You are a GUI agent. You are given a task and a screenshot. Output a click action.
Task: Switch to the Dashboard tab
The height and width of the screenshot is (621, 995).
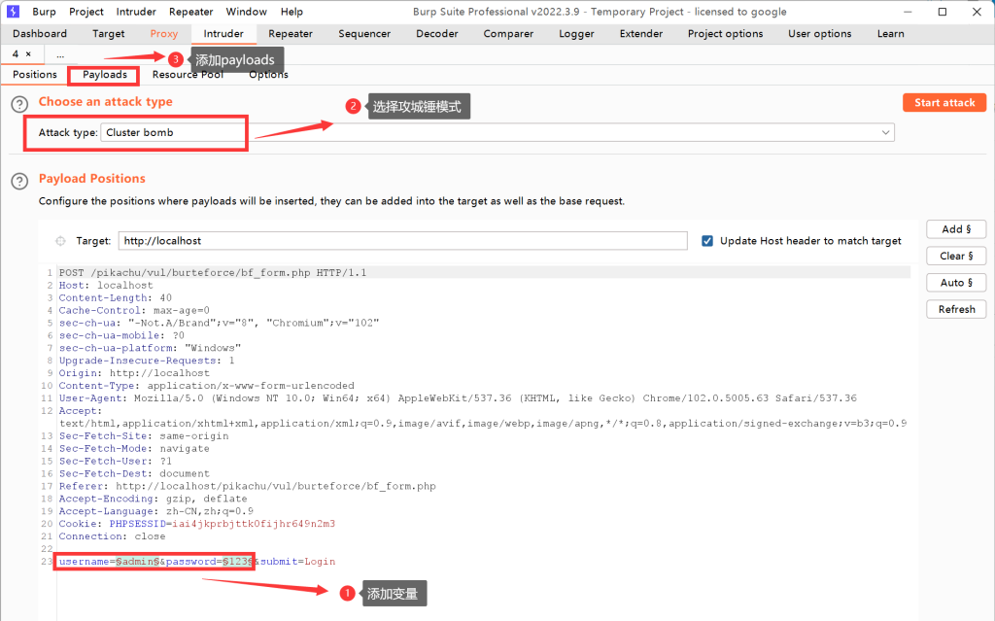tap(39, 34)
